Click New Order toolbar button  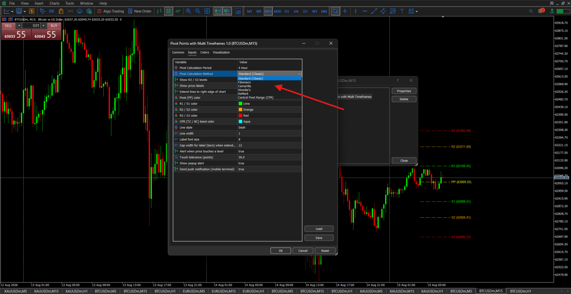pyautogui.click(x=140, y=11)
